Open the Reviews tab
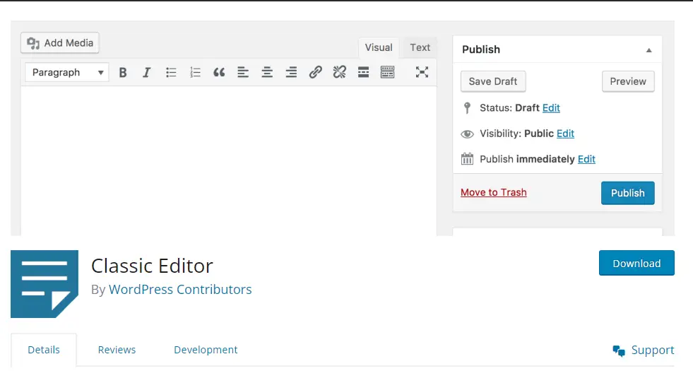Screen dimensions: 693x371 tap(117, 350)
